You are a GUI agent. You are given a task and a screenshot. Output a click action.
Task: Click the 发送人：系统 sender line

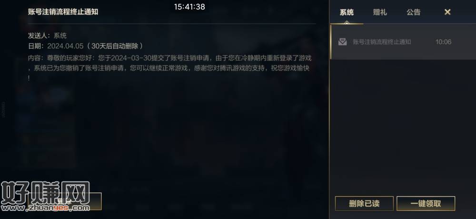point(47,36)
